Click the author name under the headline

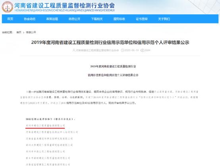[97, 50]
